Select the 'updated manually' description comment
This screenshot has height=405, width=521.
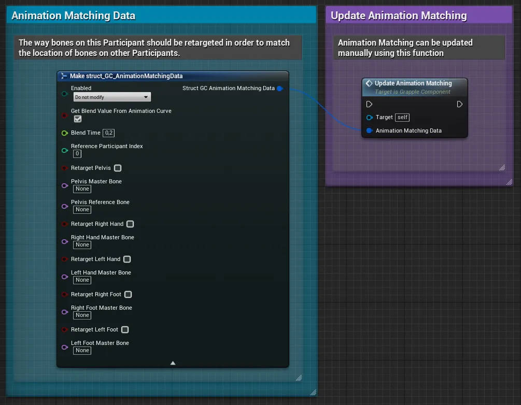419,48
